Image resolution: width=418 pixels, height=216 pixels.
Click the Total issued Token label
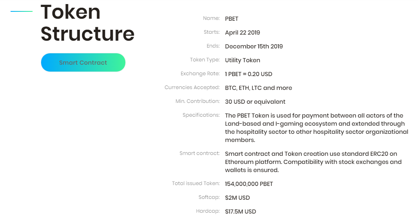tap(196, 183)
